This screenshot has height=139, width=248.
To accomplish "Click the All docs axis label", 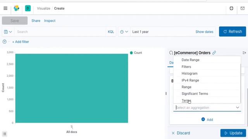I will tap(71, 132).
